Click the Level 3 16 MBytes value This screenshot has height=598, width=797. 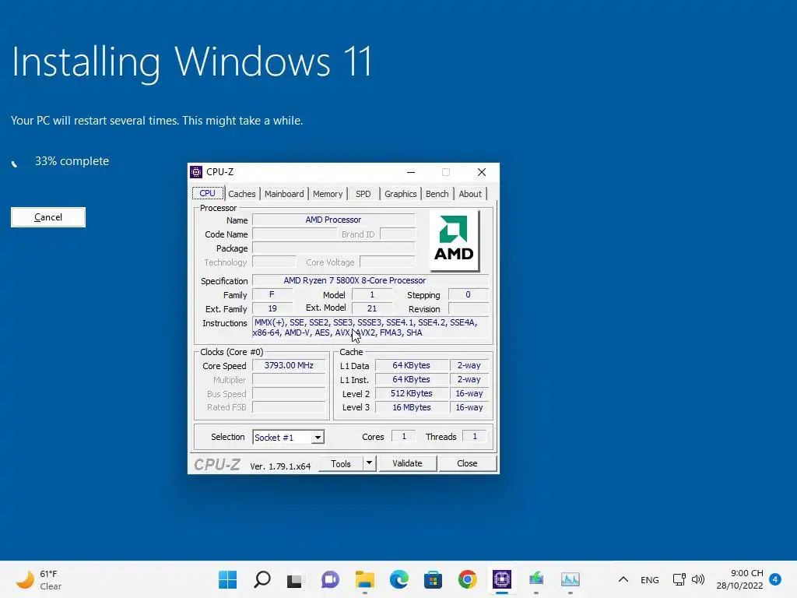[411, 407]
